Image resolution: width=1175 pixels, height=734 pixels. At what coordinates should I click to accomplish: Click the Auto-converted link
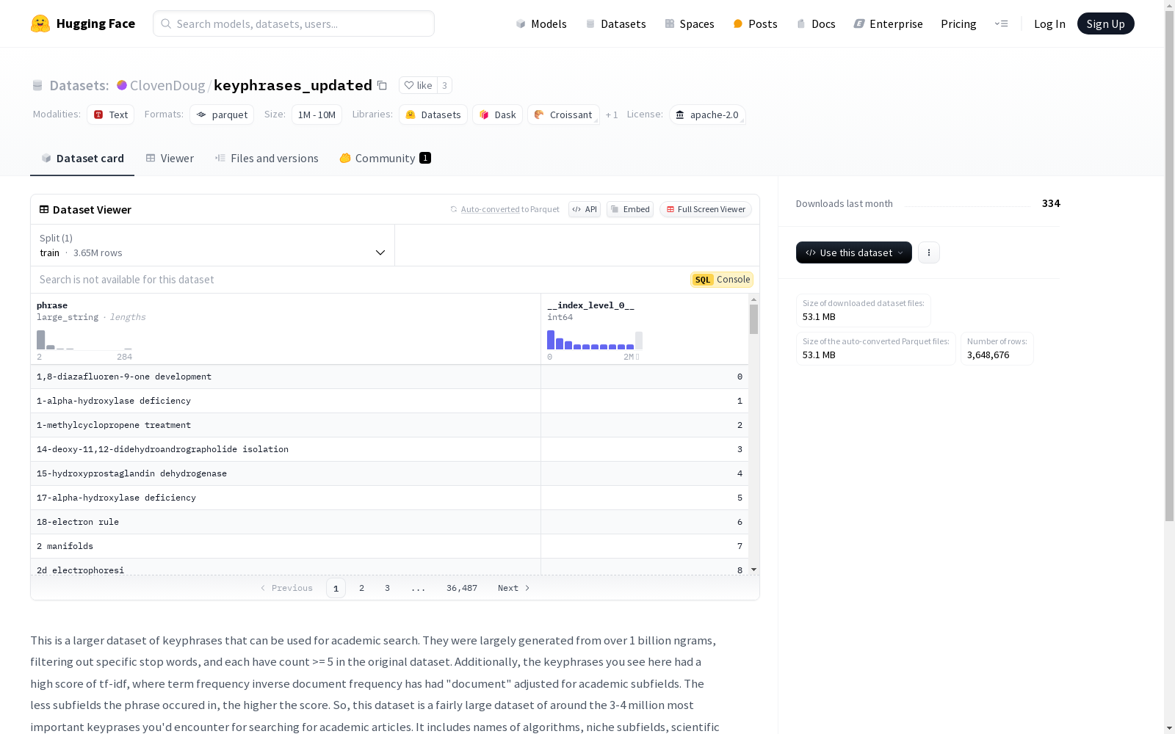[x=491, y=209]
